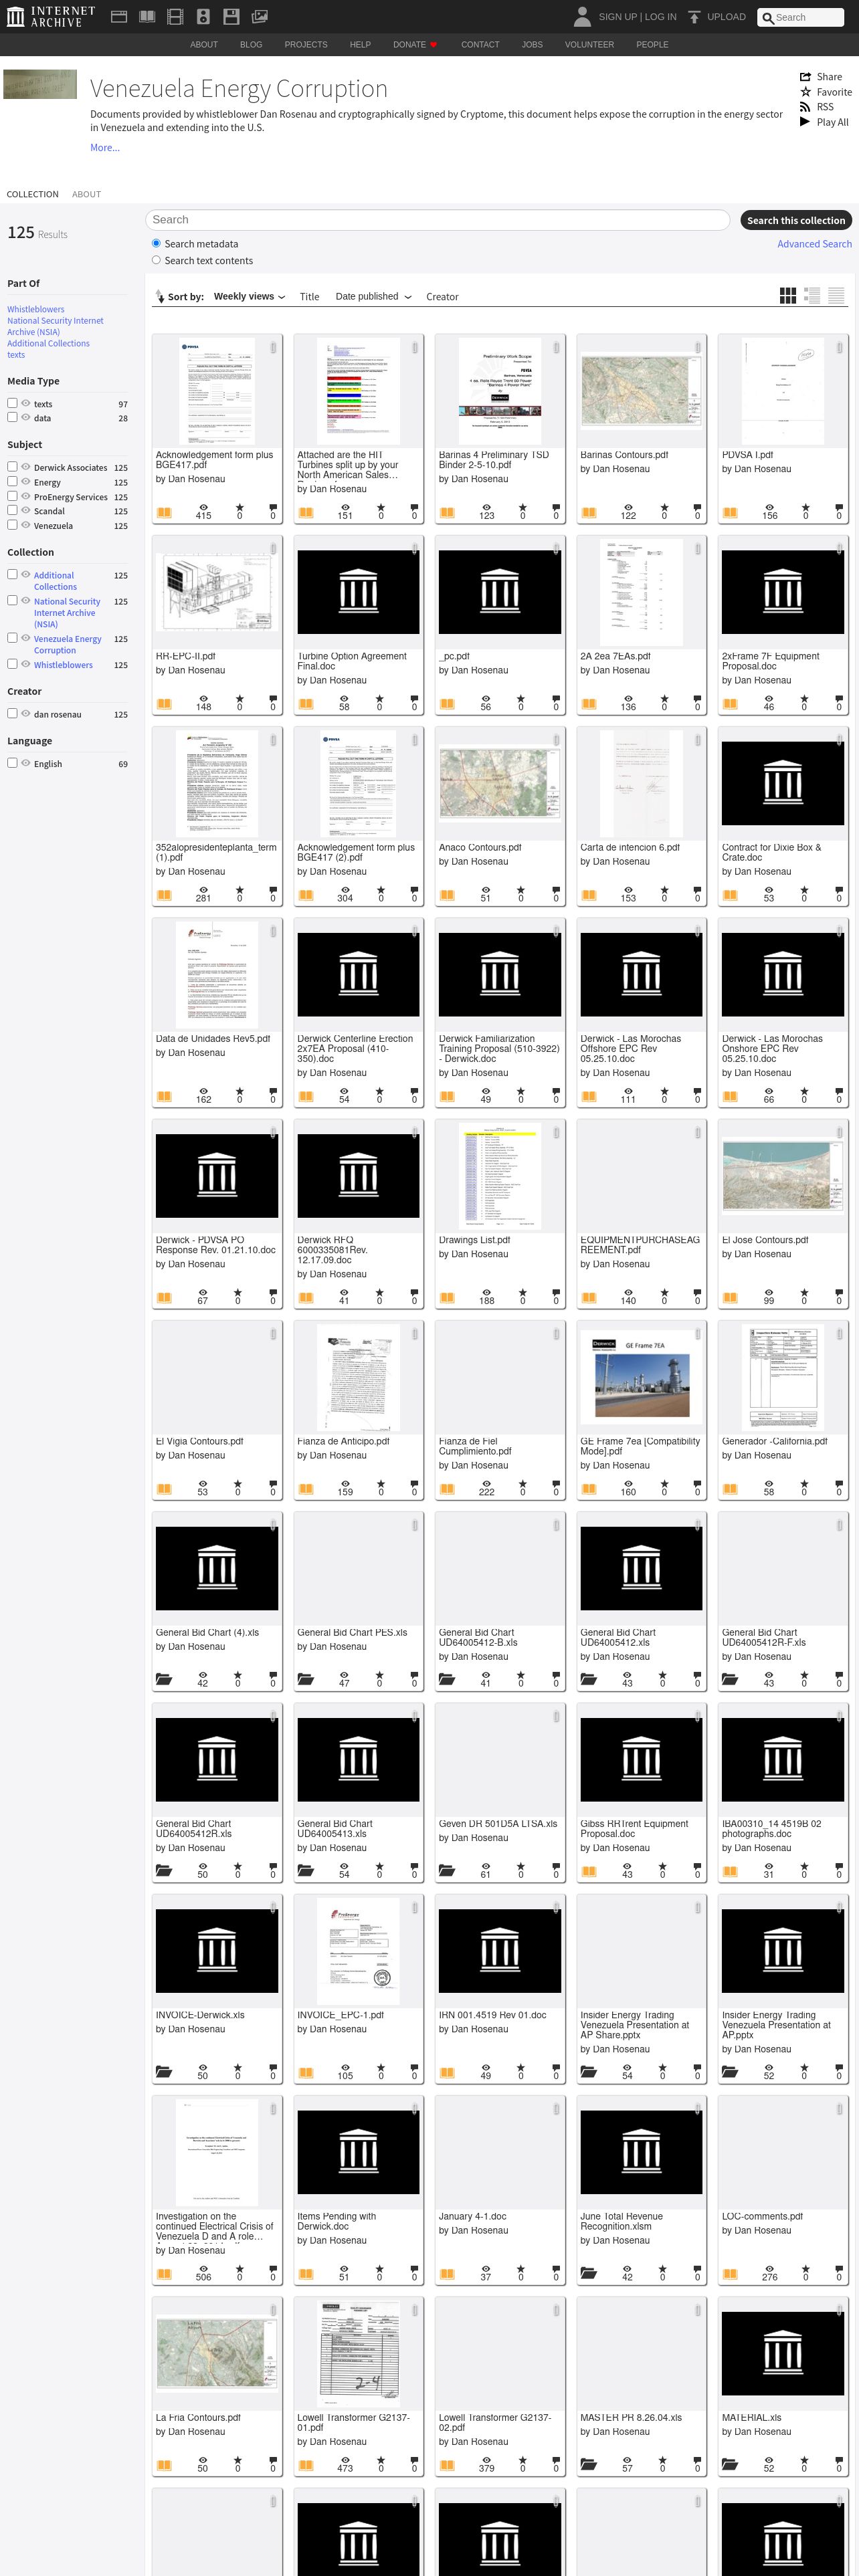Toggle the sort direction arrows icon
This screenshot has height=2576, width=859.
pos(160,296)
